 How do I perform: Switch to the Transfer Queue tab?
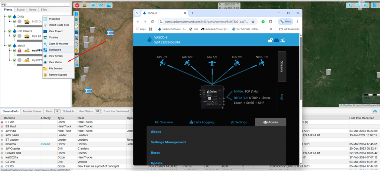[x=32, y=111]
